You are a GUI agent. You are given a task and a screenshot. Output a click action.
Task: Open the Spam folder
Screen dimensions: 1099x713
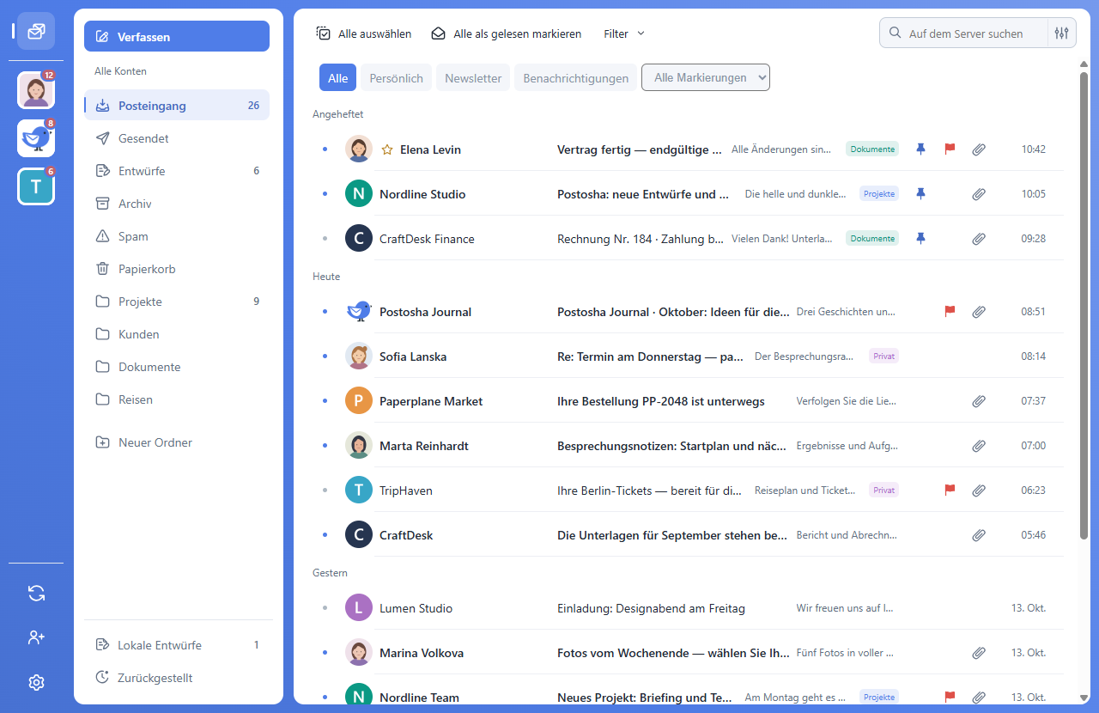[177, 236]
